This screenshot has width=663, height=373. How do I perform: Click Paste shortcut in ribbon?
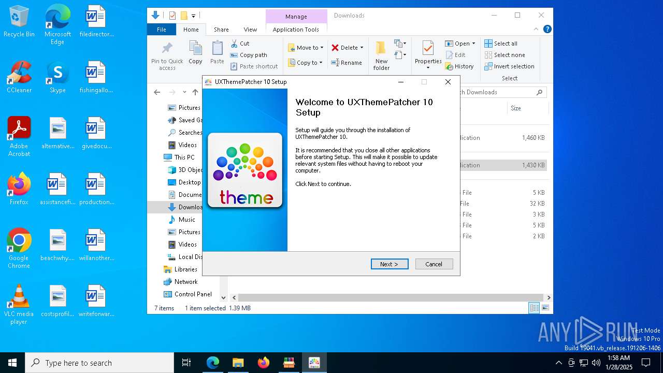tap(254, 66)
